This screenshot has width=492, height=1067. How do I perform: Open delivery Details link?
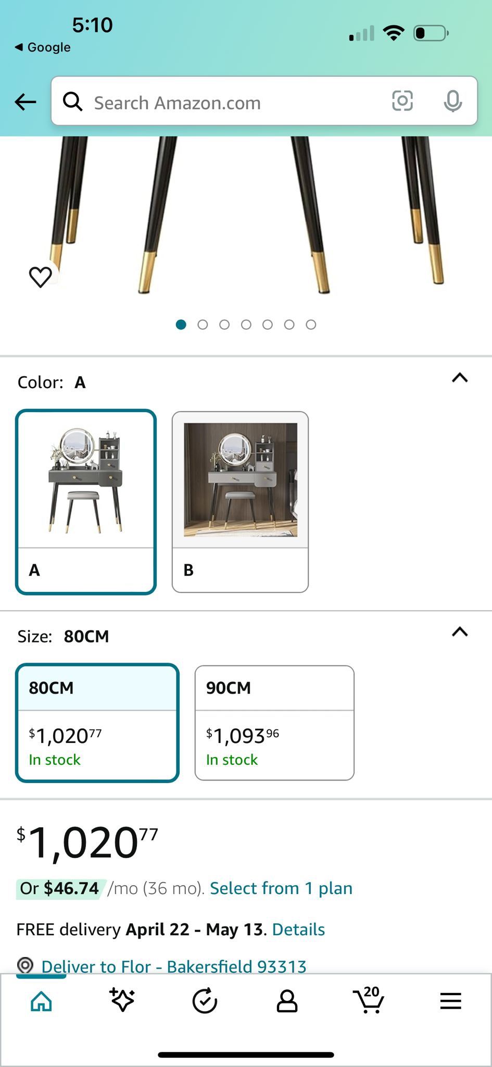pyautogui.click(x=298, y=929)
